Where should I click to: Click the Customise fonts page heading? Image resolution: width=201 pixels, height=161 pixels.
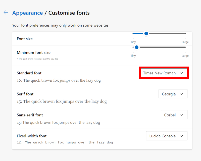pyautogui.click(x=69, y=13)
